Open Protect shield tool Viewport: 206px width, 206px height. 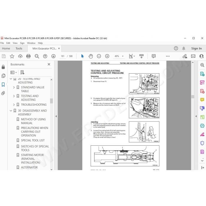(202, 143)
